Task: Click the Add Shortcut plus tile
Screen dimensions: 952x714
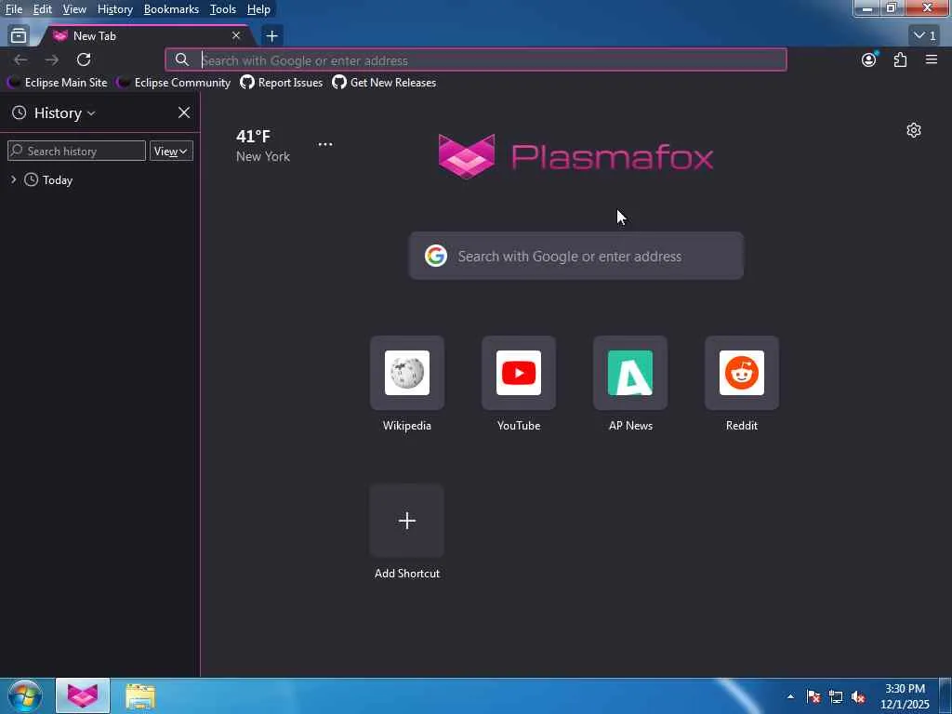Action: point(407,521)
